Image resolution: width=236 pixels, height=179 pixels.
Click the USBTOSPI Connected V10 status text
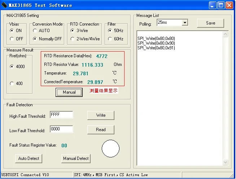point(25,175)
